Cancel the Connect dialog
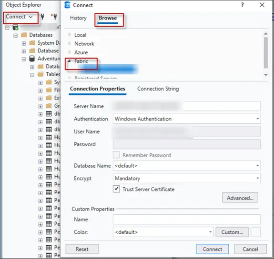Viewport: 274px width, 259px height. point(250,249)
